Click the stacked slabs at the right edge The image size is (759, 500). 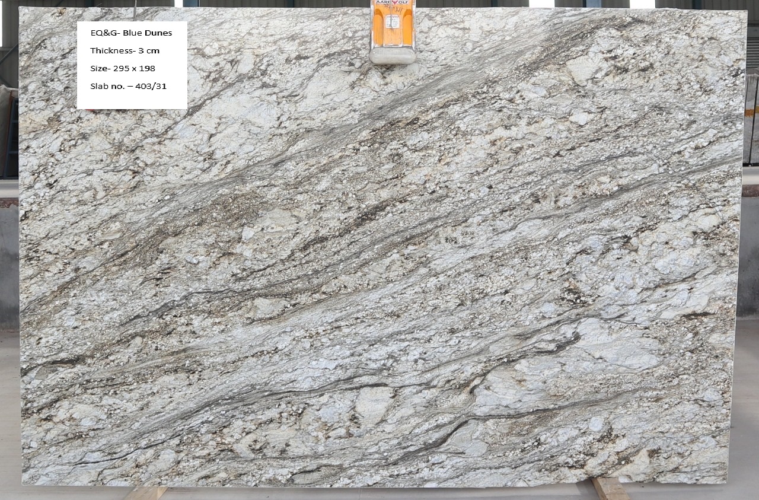point(752,119)
